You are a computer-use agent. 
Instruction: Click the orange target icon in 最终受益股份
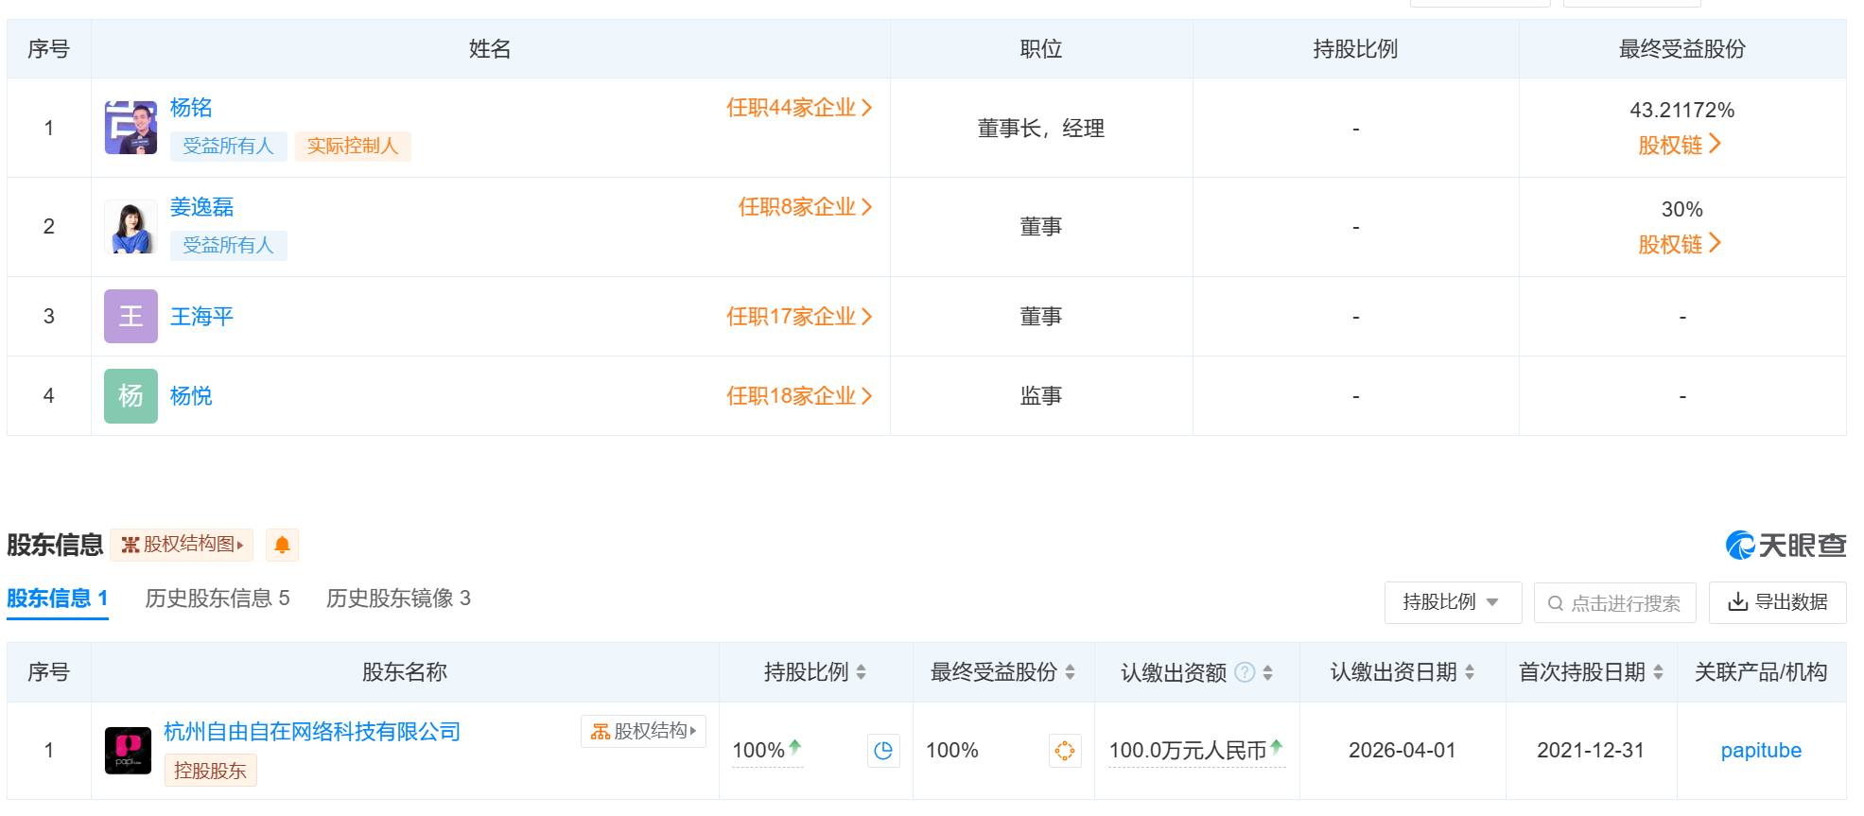coord(1065,751)
